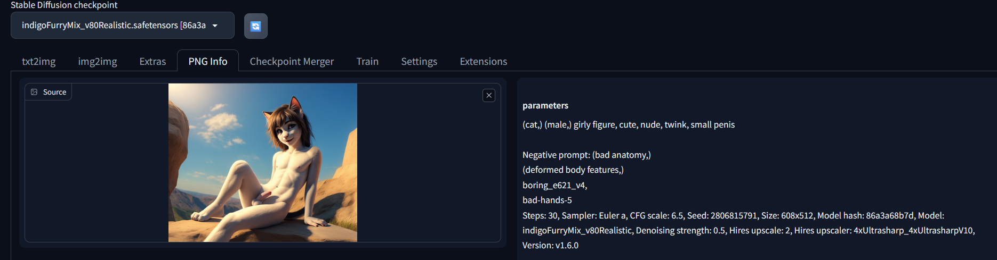The height and width of the screenshot is (260, 997).
Task: Select the PNG Info tab
Action: pos(208,61)
